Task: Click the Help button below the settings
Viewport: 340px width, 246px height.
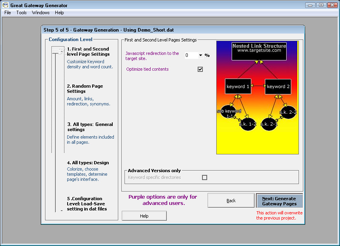Action: tap(144, 216)
